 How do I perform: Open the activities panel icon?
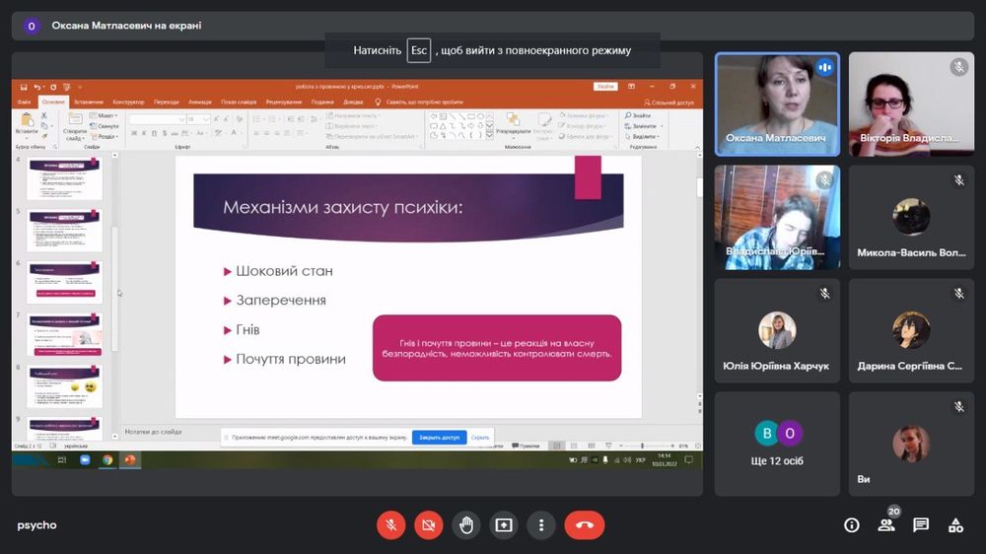click(955, 525)
